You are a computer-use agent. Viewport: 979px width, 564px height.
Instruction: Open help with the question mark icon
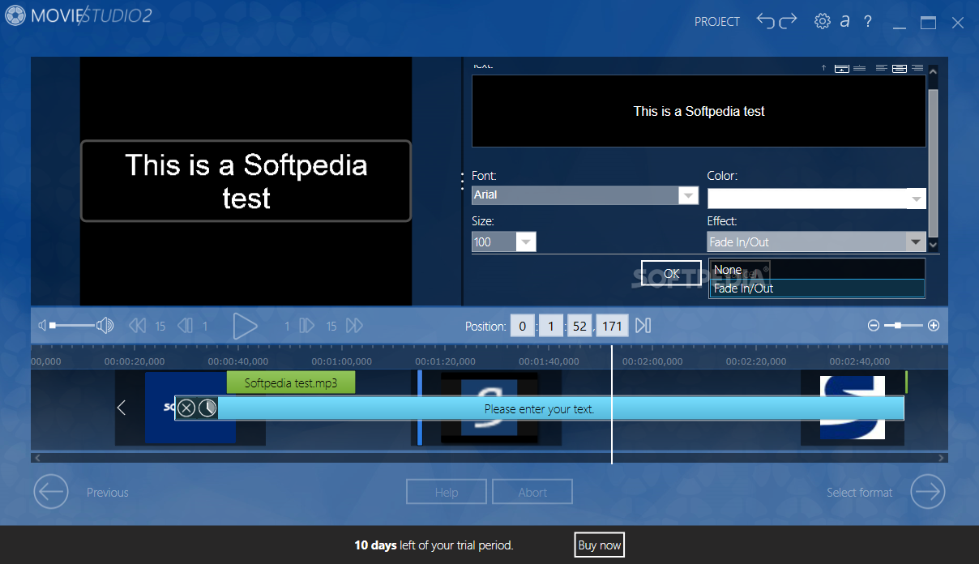[x=867, y=21]
